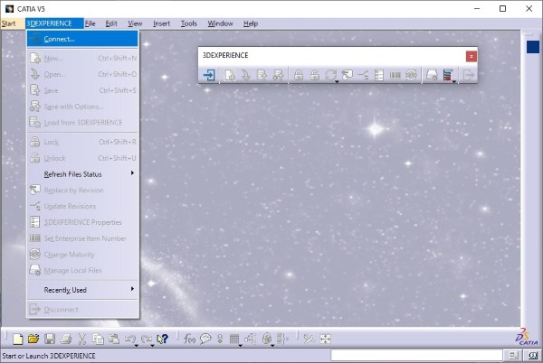Click the speech bubble comment icon
Screen dimensions: 543x363
tap(205, 339)
